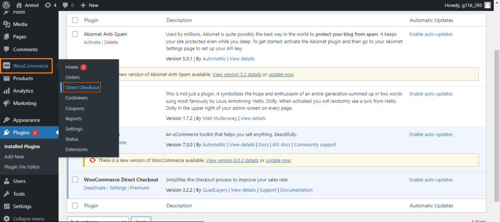Image resolution: width=500 pixels, height=222 pixels.
Task: Open Coupons in WooCommerce submenu
Action: pyautogui.click(x=75, y=108)
